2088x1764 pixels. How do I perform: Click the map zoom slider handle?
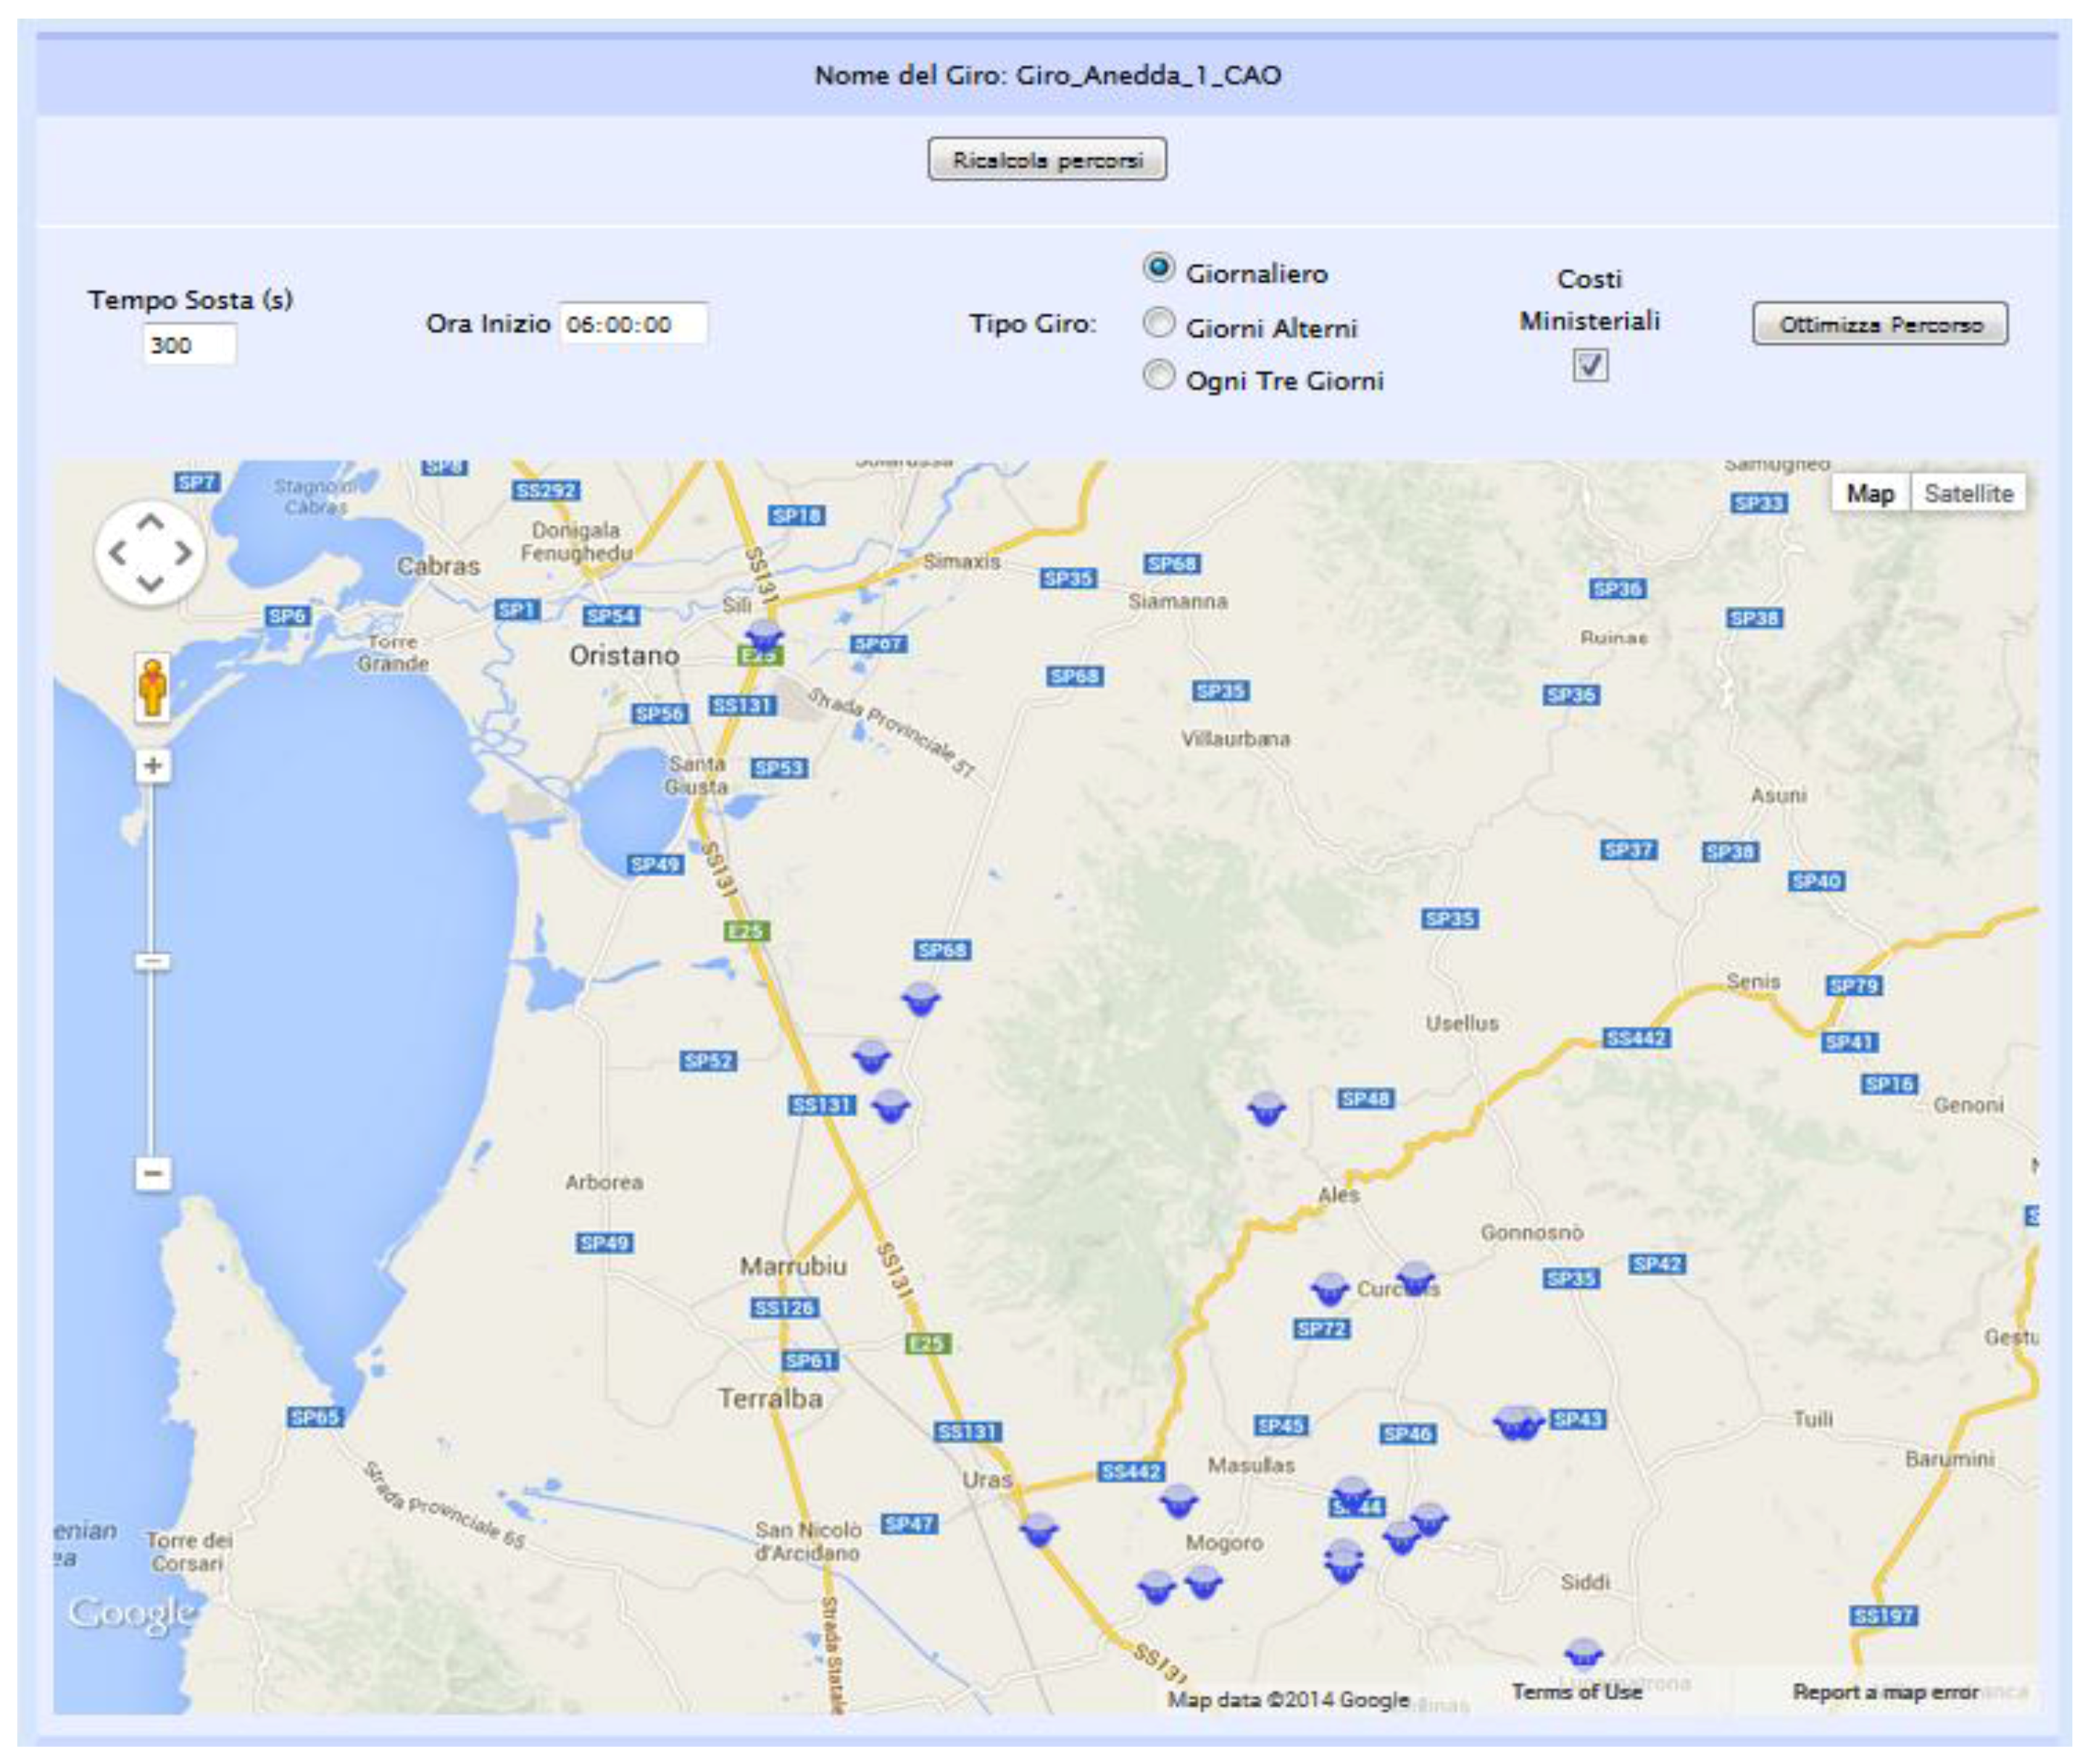click(153, 962)
